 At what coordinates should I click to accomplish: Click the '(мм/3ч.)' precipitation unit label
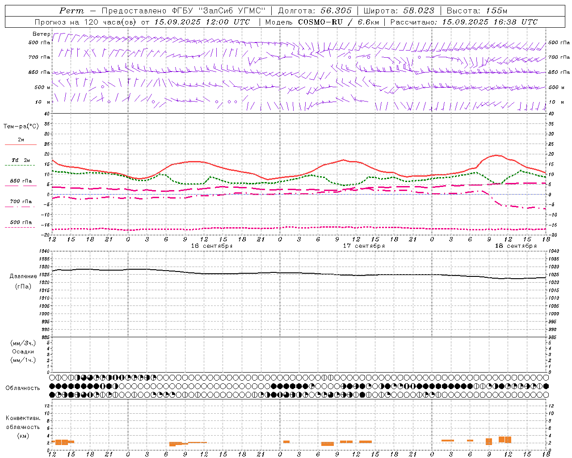tap(23, 343)
